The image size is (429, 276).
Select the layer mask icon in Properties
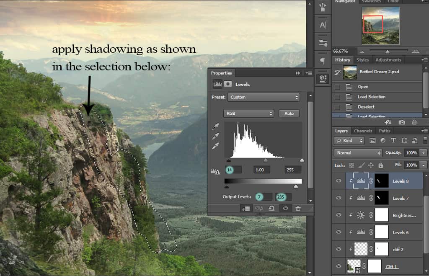227,84
